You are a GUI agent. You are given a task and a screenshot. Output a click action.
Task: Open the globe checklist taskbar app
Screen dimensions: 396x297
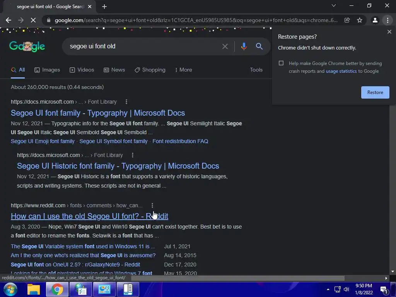tap(81, 289)
